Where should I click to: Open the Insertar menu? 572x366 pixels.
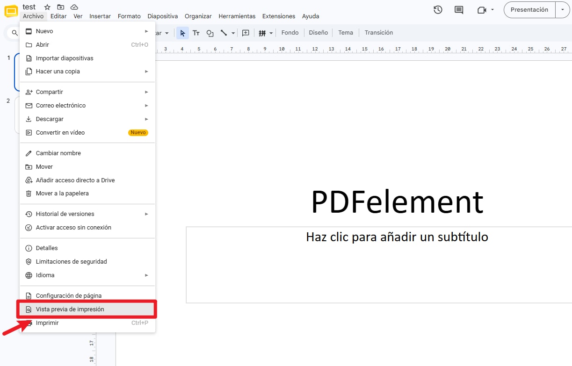(100, 16)
